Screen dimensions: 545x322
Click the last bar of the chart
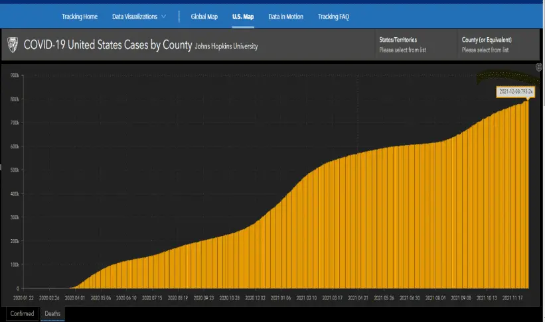click(x=528, y=199)
